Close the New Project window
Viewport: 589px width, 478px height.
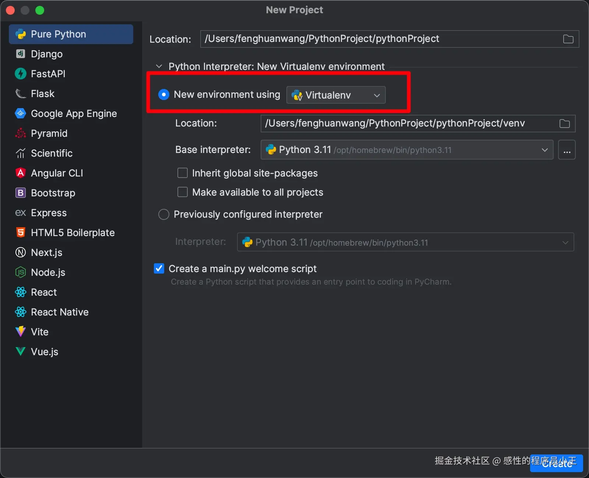(10, 10)
